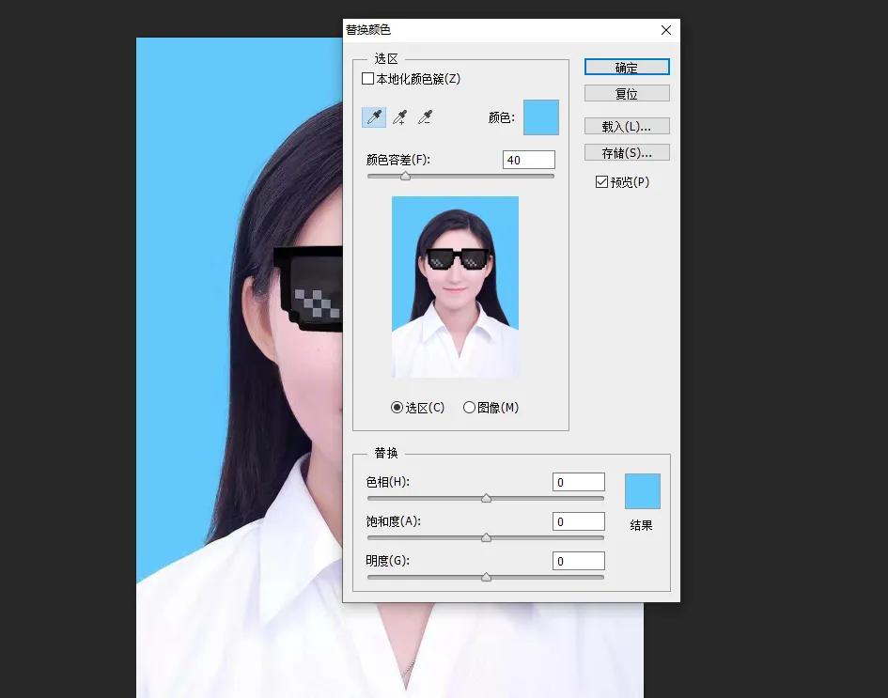Click the 明度(G) lightness slider handle
Screen dimensions: 888x698
click(x=486, y=577)
